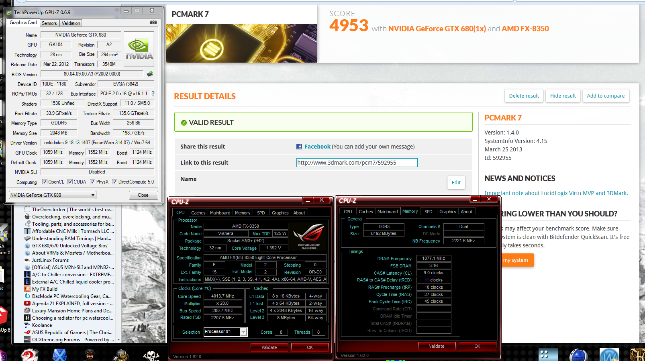Click the NVIDIA logo in GPU-Z
The height and width of the screenshot is (361, 645).
coord(139,49)
